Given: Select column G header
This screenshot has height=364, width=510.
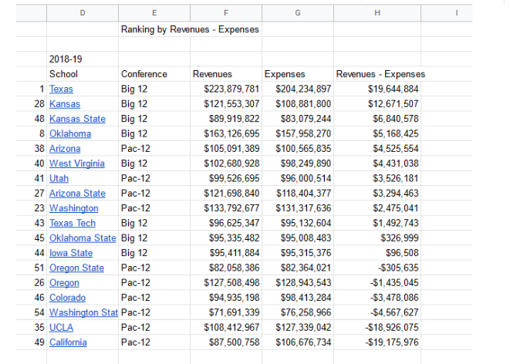Looking at the screenshot, I should [297, 12].
